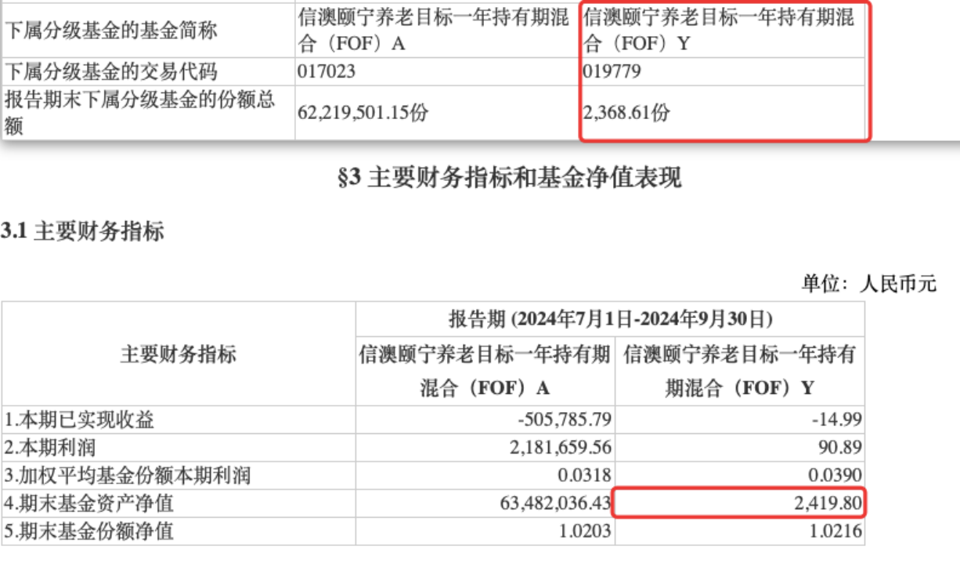
Task: Click the 下属分级基金的交易代码 row label
Action: [x=111, y=72]
